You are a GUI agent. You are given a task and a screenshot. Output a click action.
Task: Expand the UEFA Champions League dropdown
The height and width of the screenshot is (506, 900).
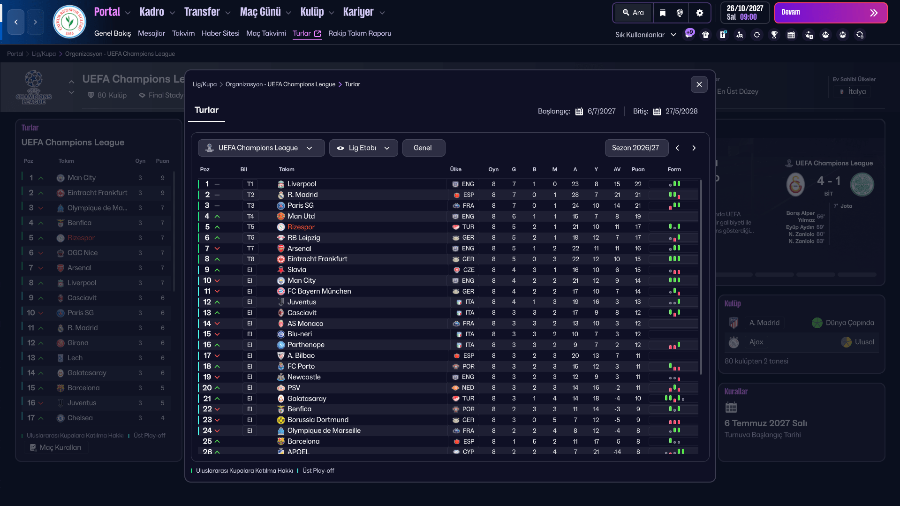pyautogui.click(x=261, y=148)
